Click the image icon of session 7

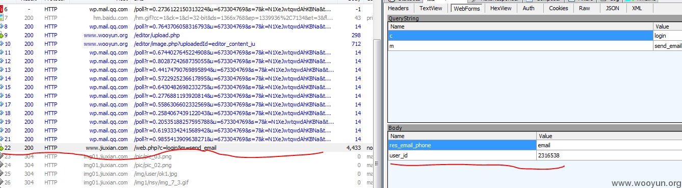[x=2, y=18]
